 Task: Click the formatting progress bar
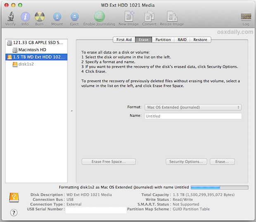coord(220,187)
